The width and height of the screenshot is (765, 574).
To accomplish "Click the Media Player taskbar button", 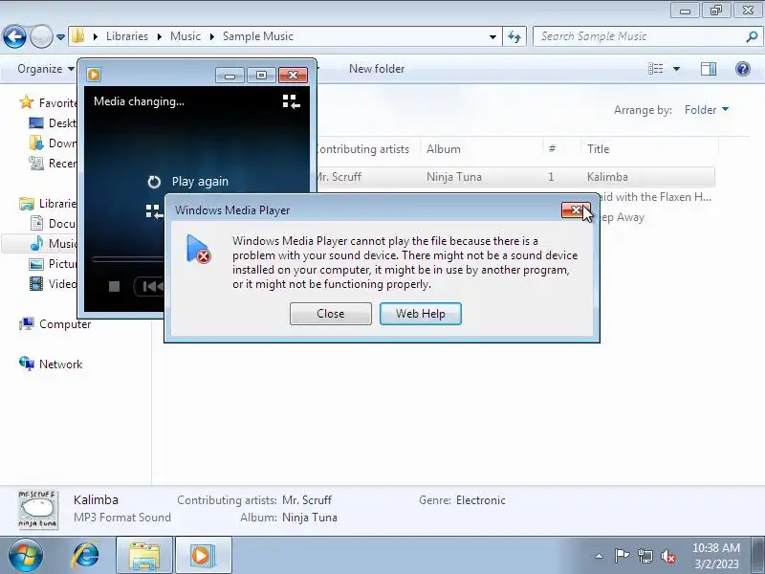I will click(x=203, y=556).
